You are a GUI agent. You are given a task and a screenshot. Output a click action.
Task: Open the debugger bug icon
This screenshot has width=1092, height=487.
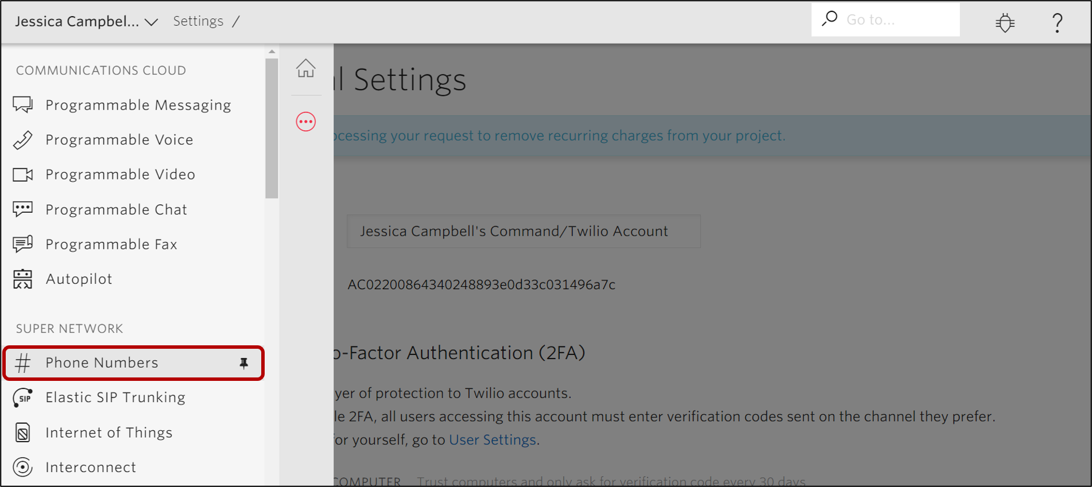point(1005,23)
